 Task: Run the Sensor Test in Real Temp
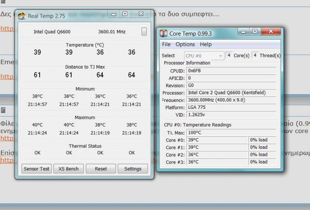[x=36, y=169]
